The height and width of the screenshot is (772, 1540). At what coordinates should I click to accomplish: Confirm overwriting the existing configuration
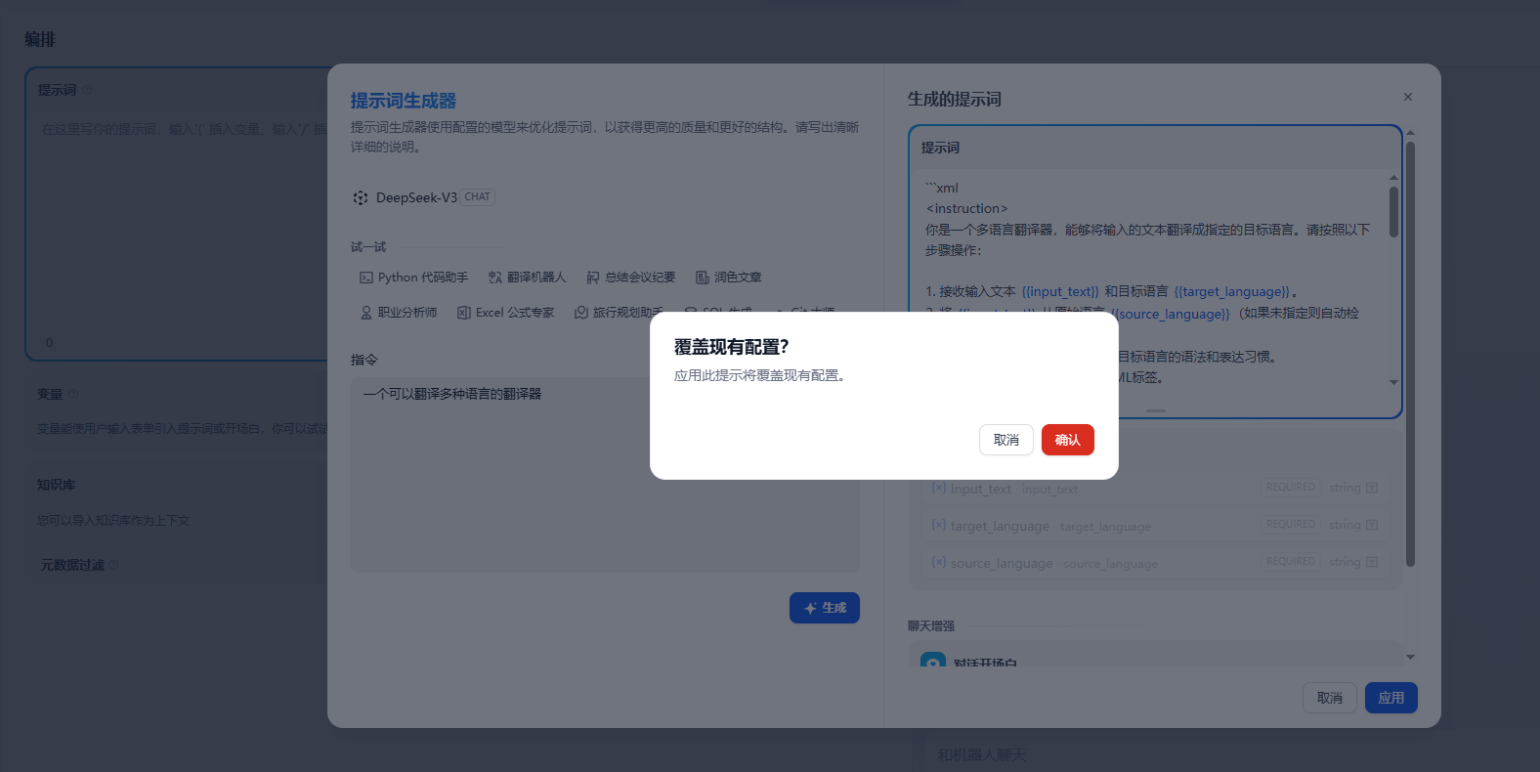pyautogui.click(x=1067, y=440)
